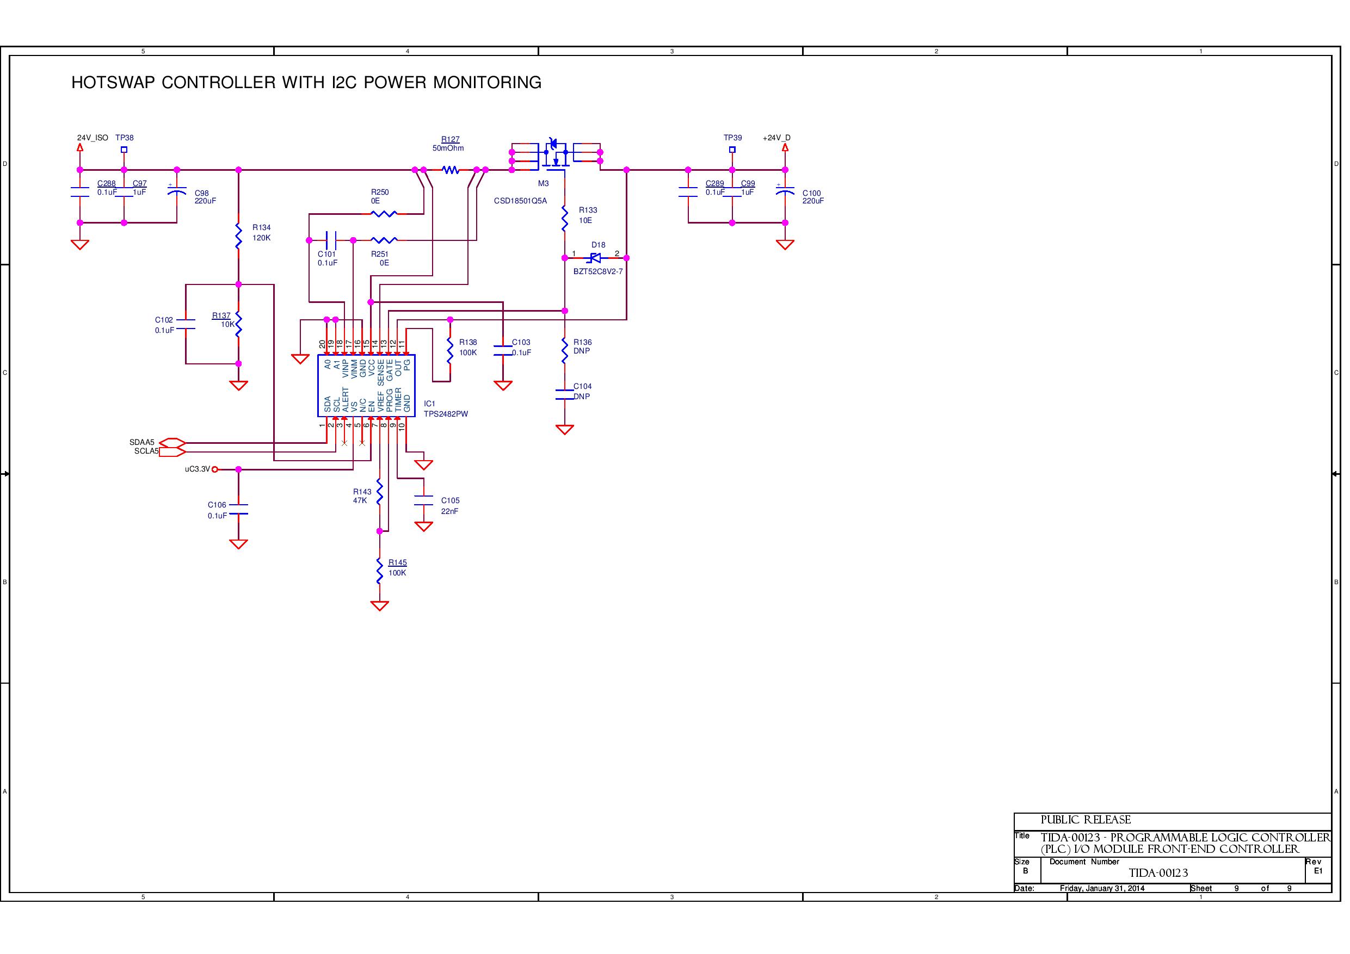
Task: Click the uC3.3V power port circle
Action: coord(214,469)
